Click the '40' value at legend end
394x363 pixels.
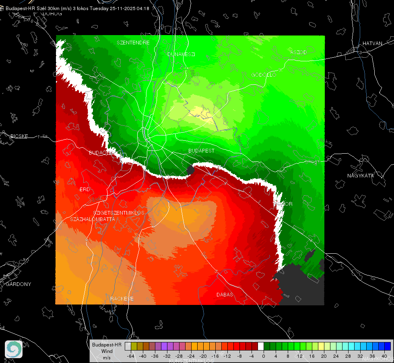pyautogui.click(x=384, y=356)
